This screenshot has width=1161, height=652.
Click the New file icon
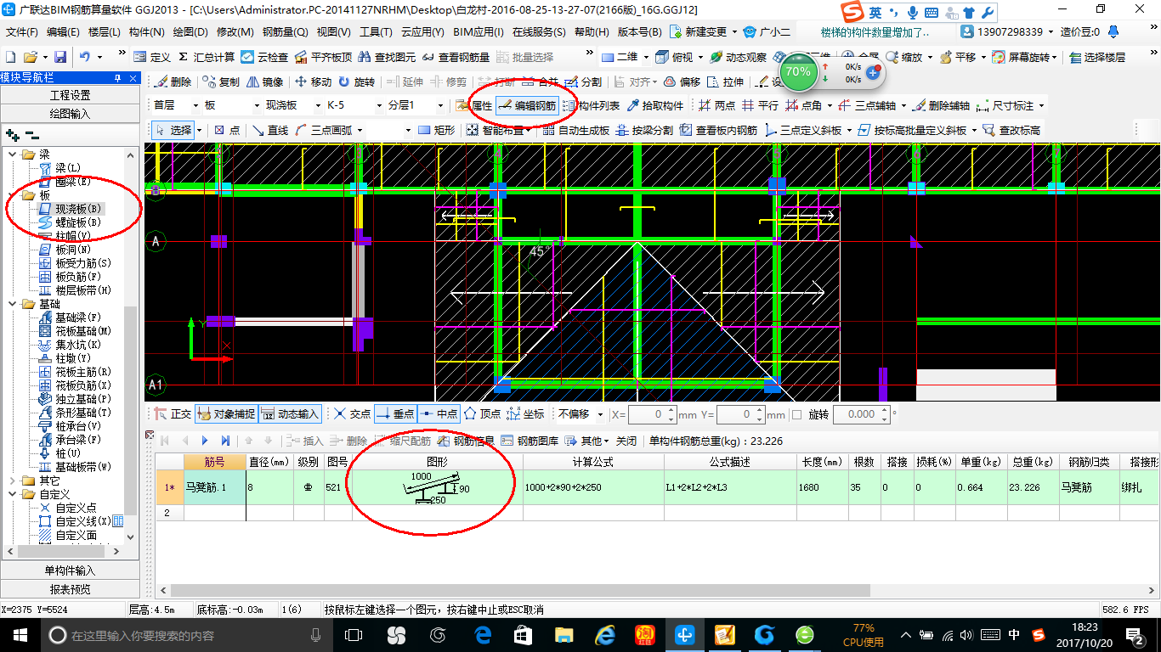click(x=10, y=57)
